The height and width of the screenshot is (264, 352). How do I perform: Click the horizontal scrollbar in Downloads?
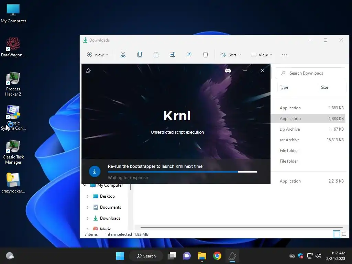click(x=241, y=228)
